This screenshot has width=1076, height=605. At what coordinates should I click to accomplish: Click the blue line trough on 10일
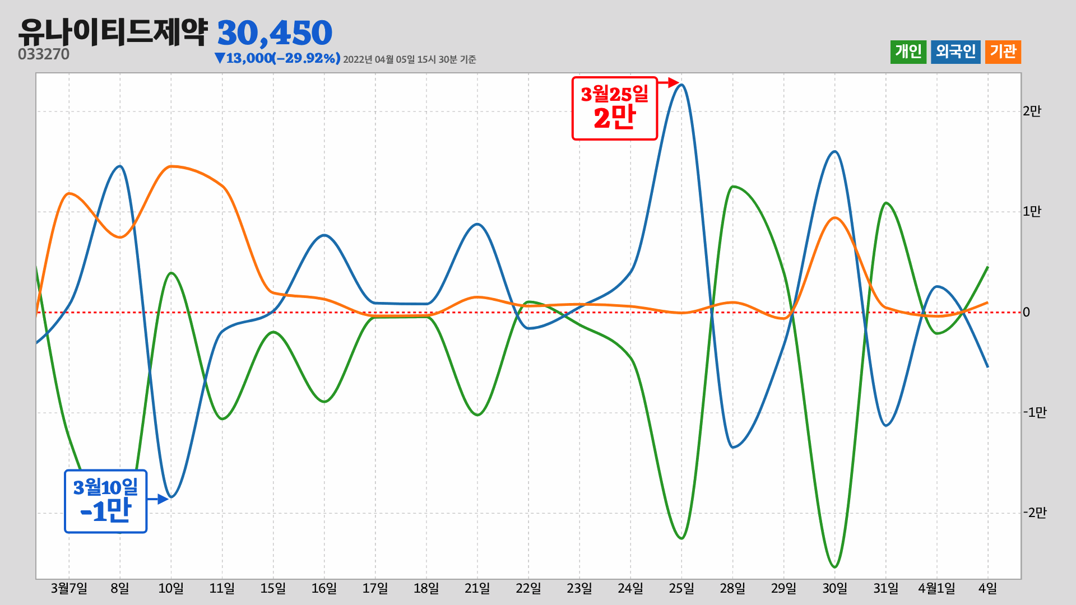[171, 496]
